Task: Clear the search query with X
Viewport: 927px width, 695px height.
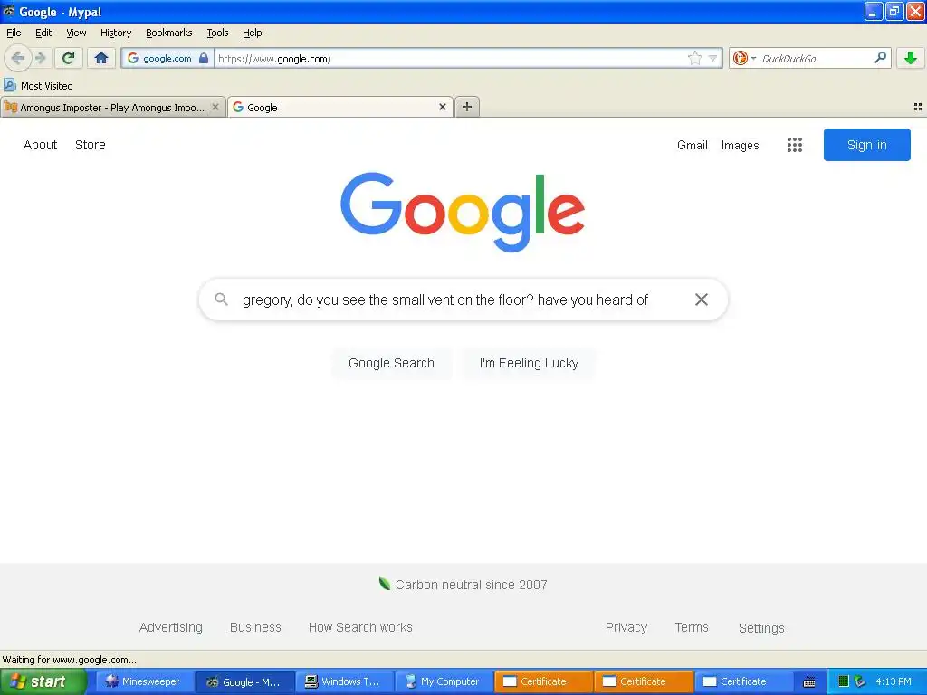Action: [x=702, y=300]
